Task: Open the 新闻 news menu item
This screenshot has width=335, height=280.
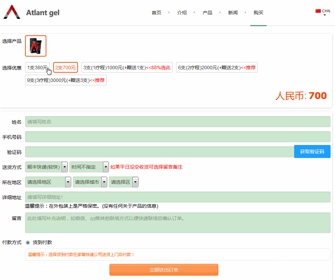Action: 233,13
